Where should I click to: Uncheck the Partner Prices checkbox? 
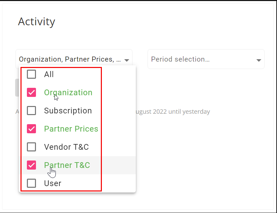(x=32, y=129)
